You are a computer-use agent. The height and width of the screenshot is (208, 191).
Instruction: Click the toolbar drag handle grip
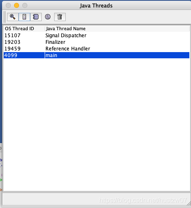(5, 17)
